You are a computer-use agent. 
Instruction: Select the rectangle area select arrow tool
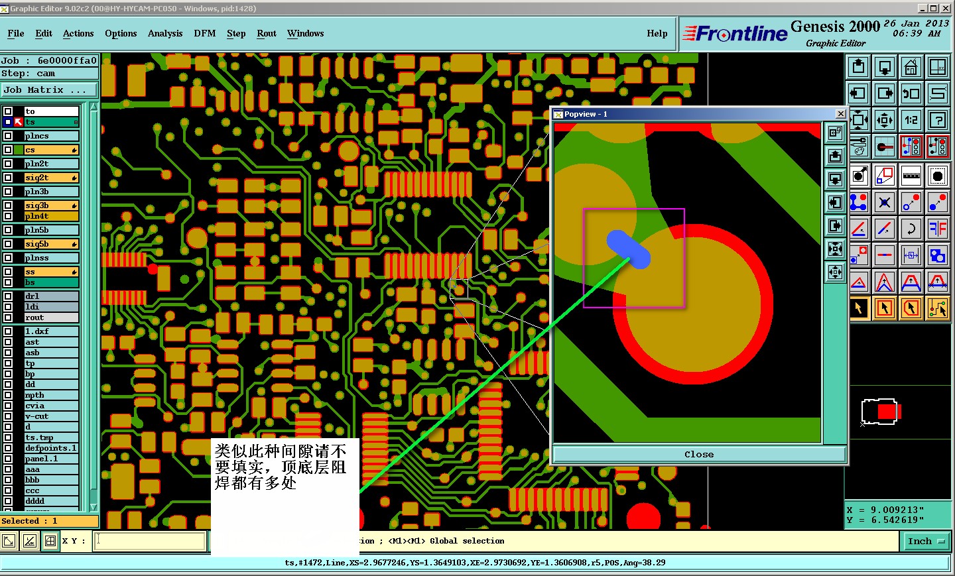[x=885, y=308]
